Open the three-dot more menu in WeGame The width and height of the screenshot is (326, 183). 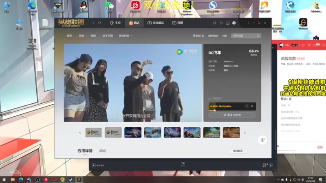pos(249,23)
